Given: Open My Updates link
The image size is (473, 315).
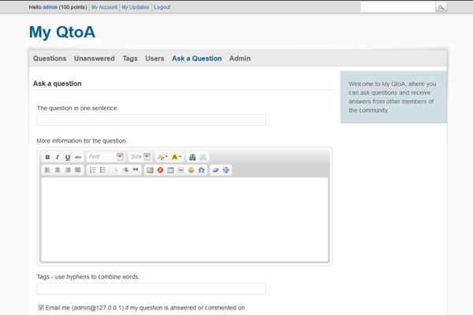Looking at the screenshot, I should point(136,7).
